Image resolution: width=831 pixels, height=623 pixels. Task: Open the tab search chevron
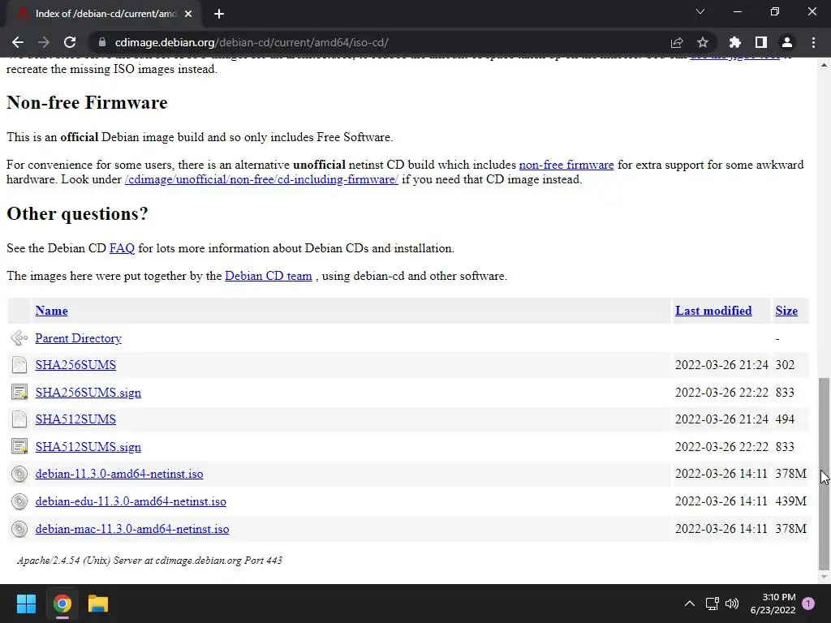700,11
